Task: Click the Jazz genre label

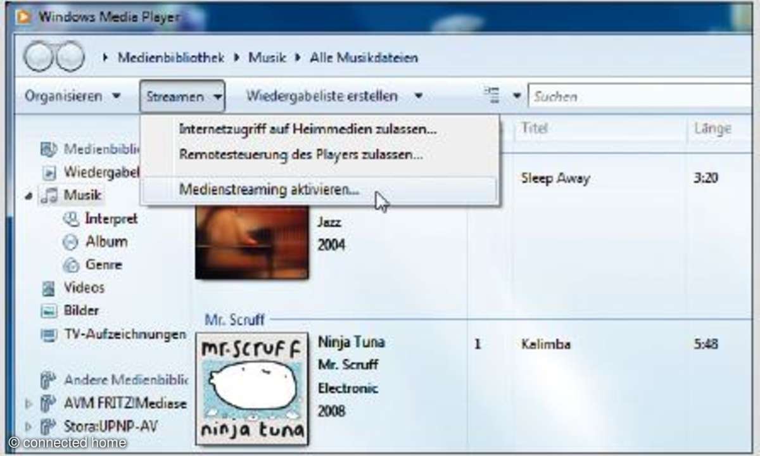Action: click(x=329, y=222)
